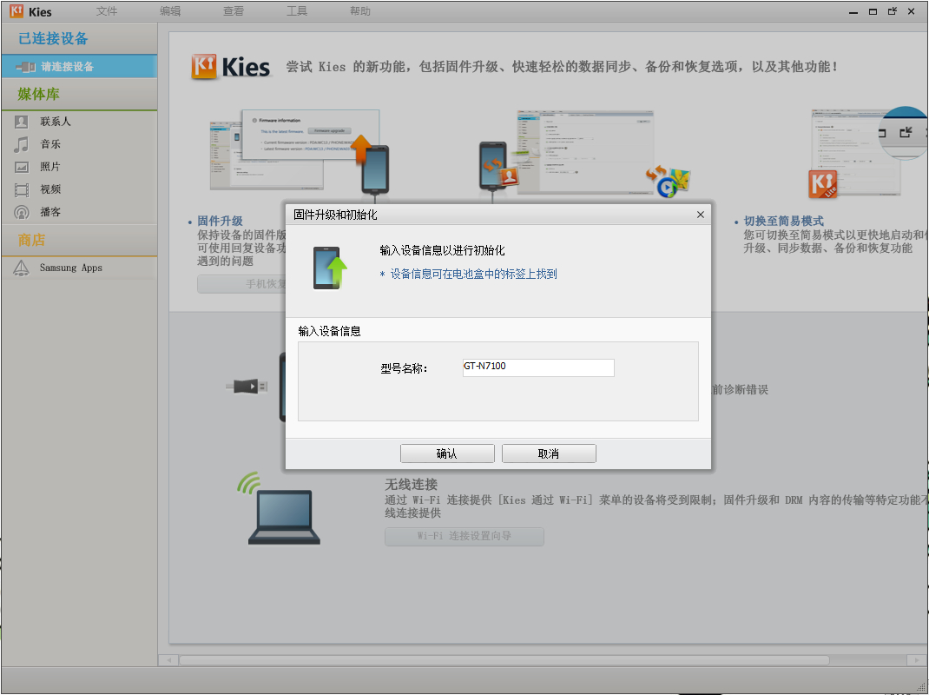The width and height of the screenshot is (929, 695).
Task: Click the Kies logo icon in title bar
Action: point(16,11)
